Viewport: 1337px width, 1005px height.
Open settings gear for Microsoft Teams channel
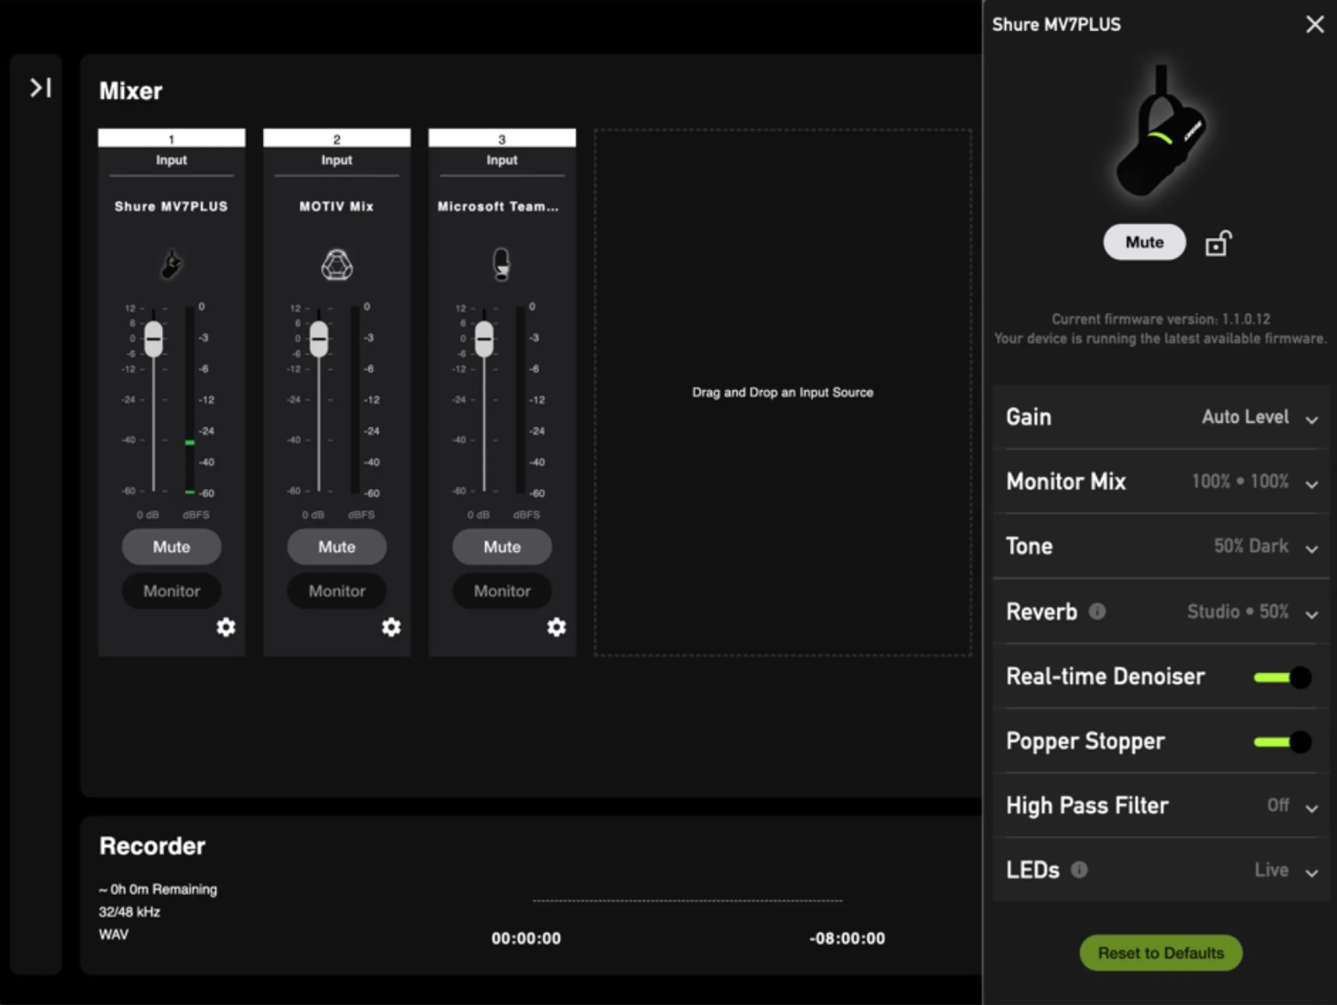pyautogui.click(x=556, y=627)
